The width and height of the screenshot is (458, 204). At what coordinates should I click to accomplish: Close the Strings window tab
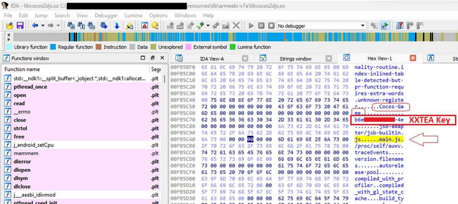click(x=329, y=59)
